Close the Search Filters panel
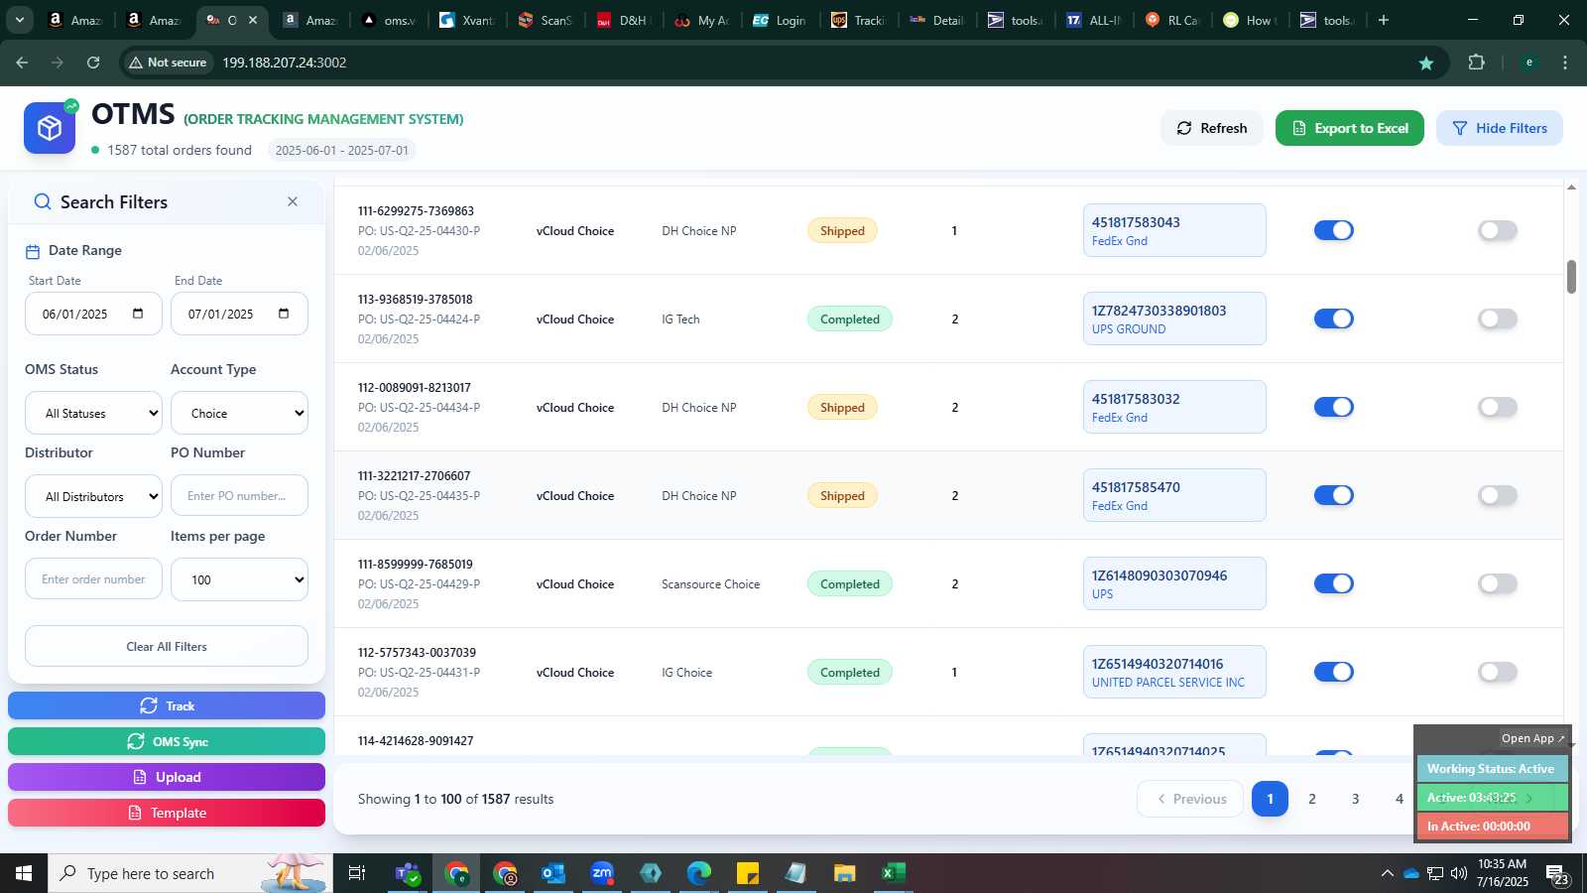This screenshot has height=893, width=1587. pyautogui.click(x=293, y=201)
